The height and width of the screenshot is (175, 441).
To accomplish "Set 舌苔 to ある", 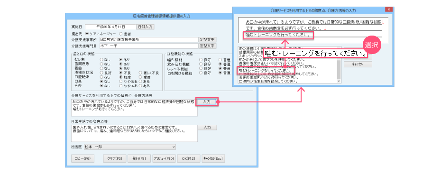I will [x=140, y=85].
